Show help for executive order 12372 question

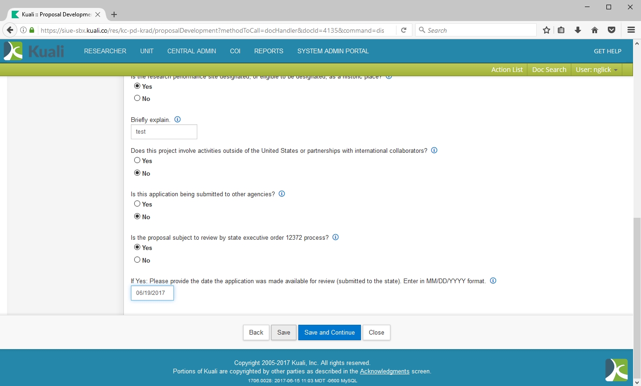[335, 237]
